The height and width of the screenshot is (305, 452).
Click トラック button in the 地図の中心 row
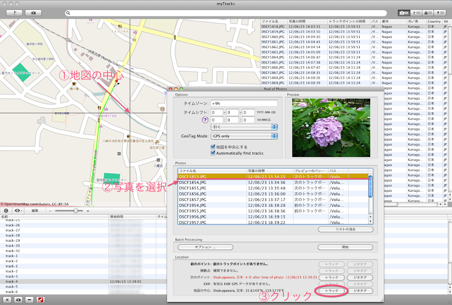click(x=332, y=291)
